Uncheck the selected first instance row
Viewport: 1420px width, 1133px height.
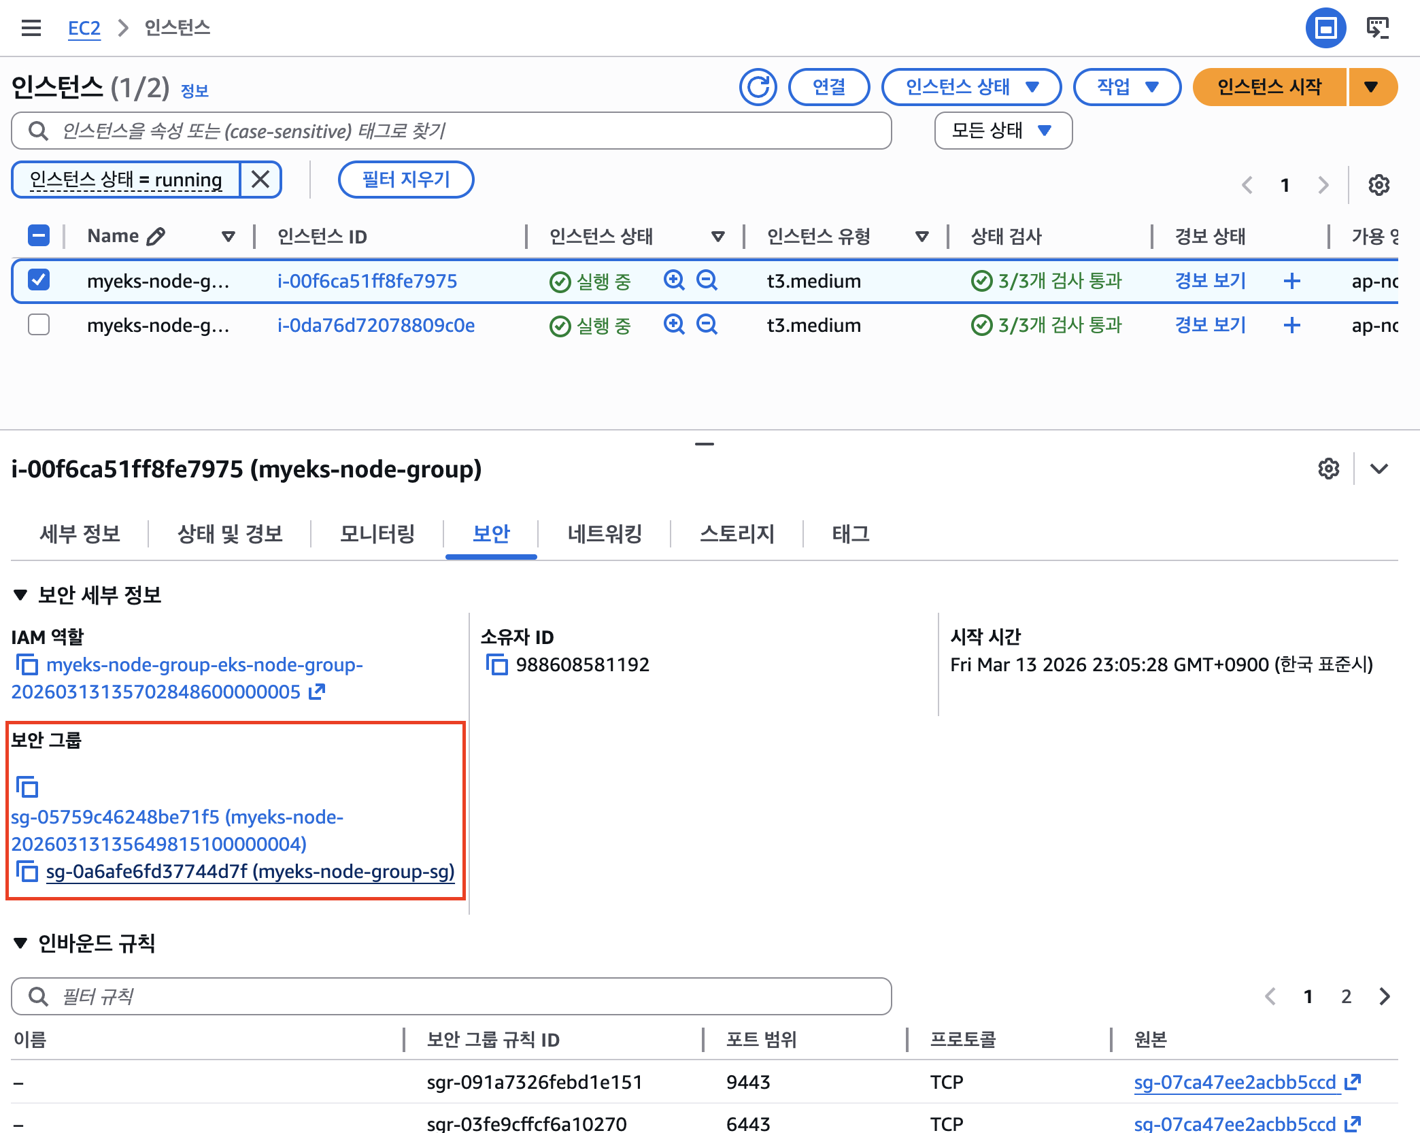39,281
